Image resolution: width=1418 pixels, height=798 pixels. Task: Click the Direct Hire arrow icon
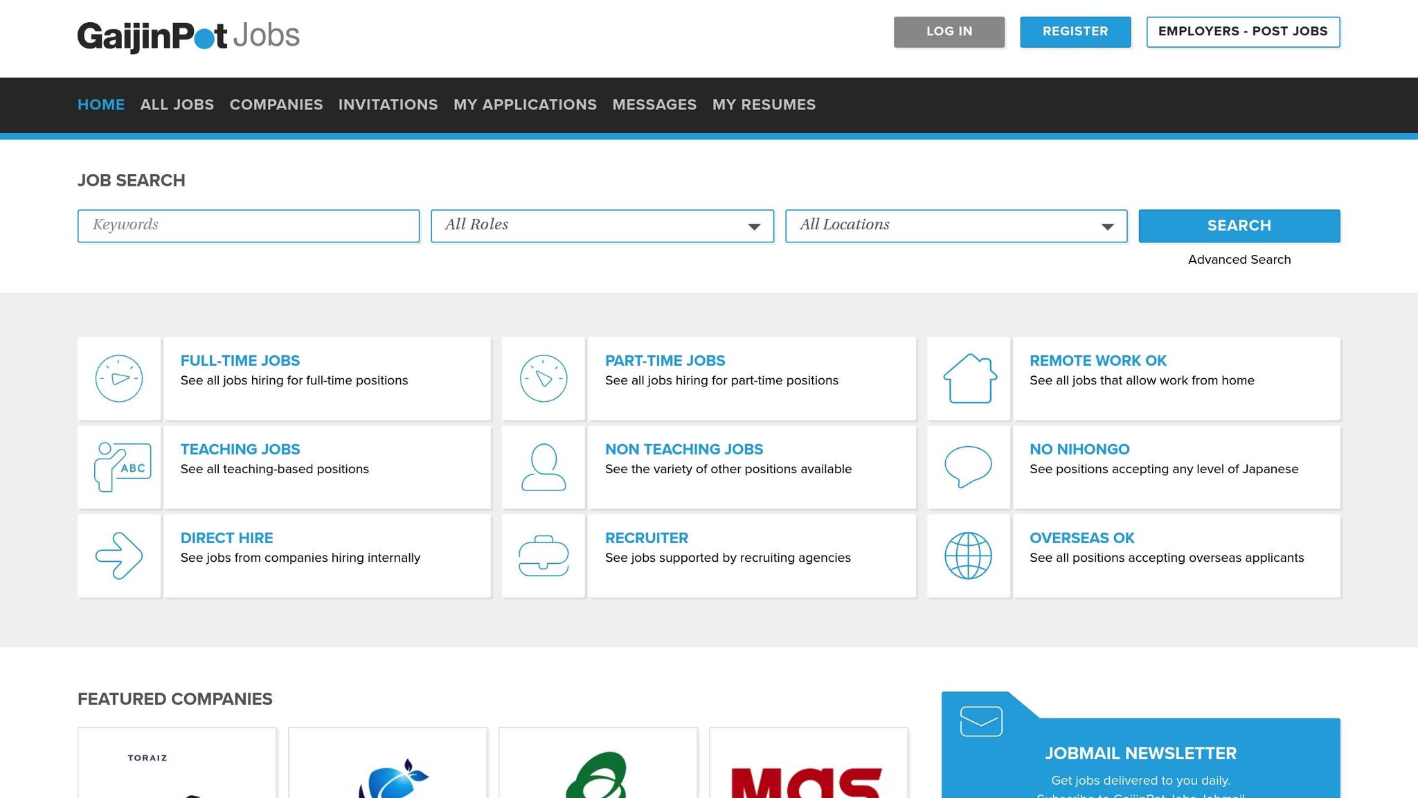pos(119,556)
